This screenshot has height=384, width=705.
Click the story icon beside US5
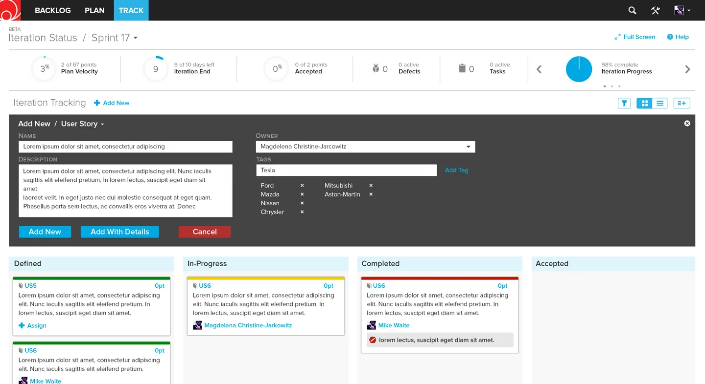pos(21,286)
